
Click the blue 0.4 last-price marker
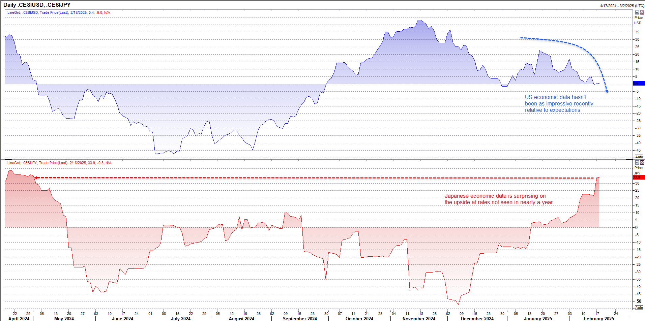pyautogui.click(x=639, y=83)
